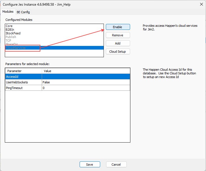Close the Configure Jes Instance dialog
This screenshot has height=171, width=206.
point(201,4)
